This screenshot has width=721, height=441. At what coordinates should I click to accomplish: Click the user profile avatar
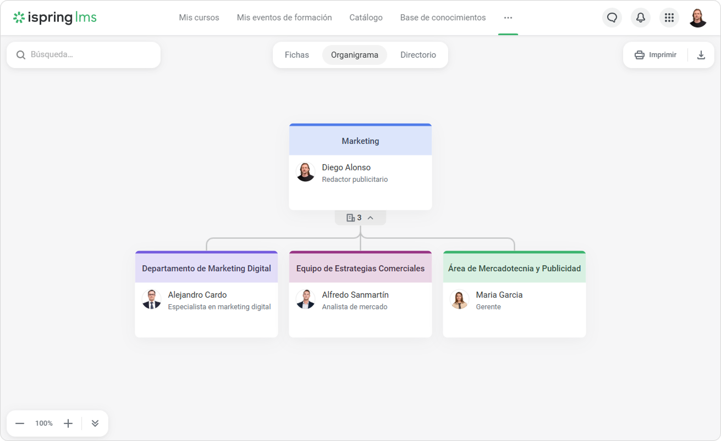coord(697,18)
